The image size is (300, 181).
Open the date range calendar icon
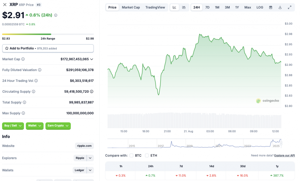tap(270, 7)
